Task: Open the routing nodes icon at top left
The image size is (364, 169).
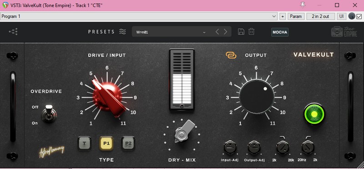Action: (13, 32)
